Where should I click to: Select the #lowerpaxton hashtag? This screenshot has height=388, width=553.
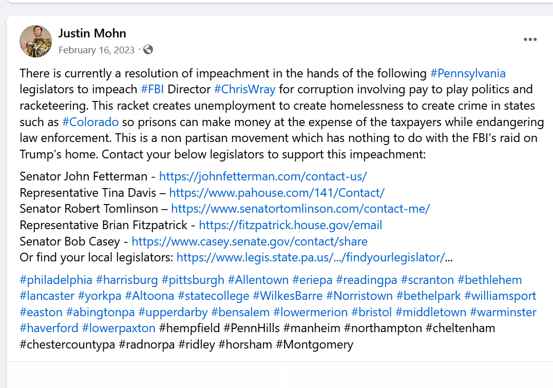point(119,328)
